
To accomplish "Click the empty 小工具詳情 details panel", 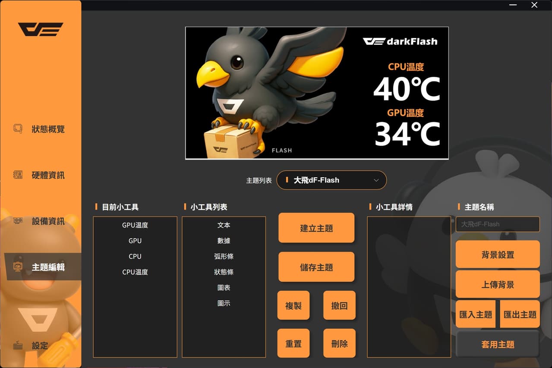I will [409, 287].
